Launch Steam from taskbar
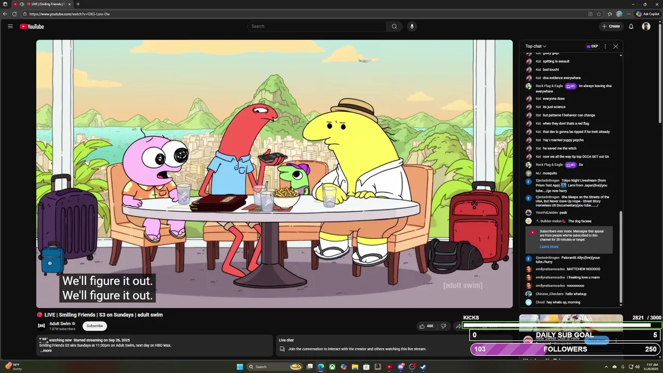This screenshot has height=373, width=663. click(x=423, y=367)
